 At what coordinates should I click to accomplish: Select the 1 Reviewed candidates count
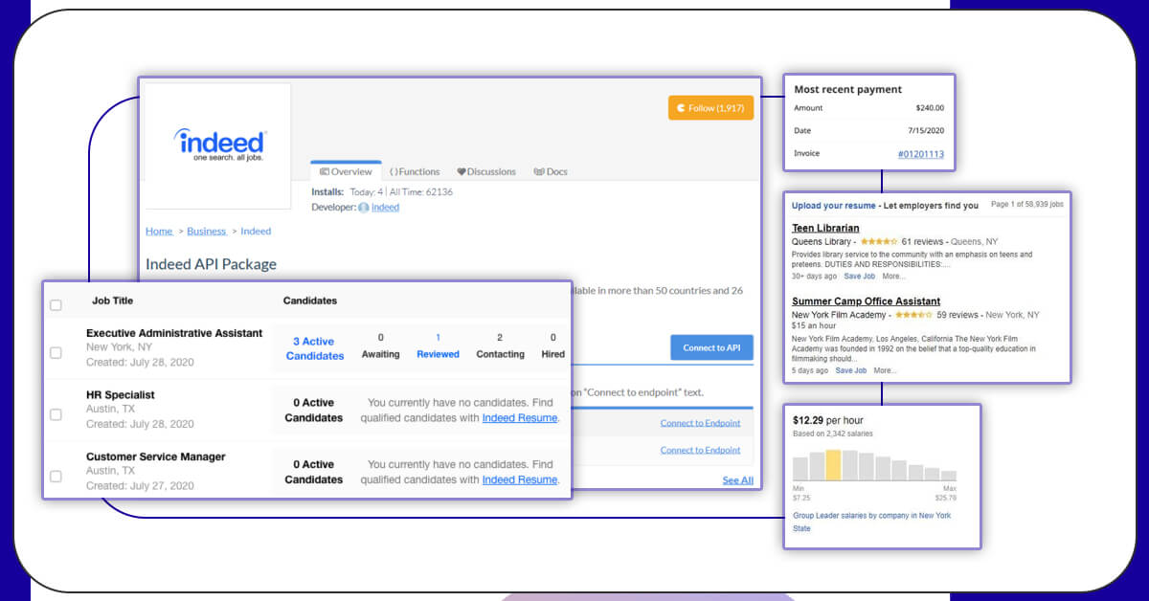[x=438, y=345]
